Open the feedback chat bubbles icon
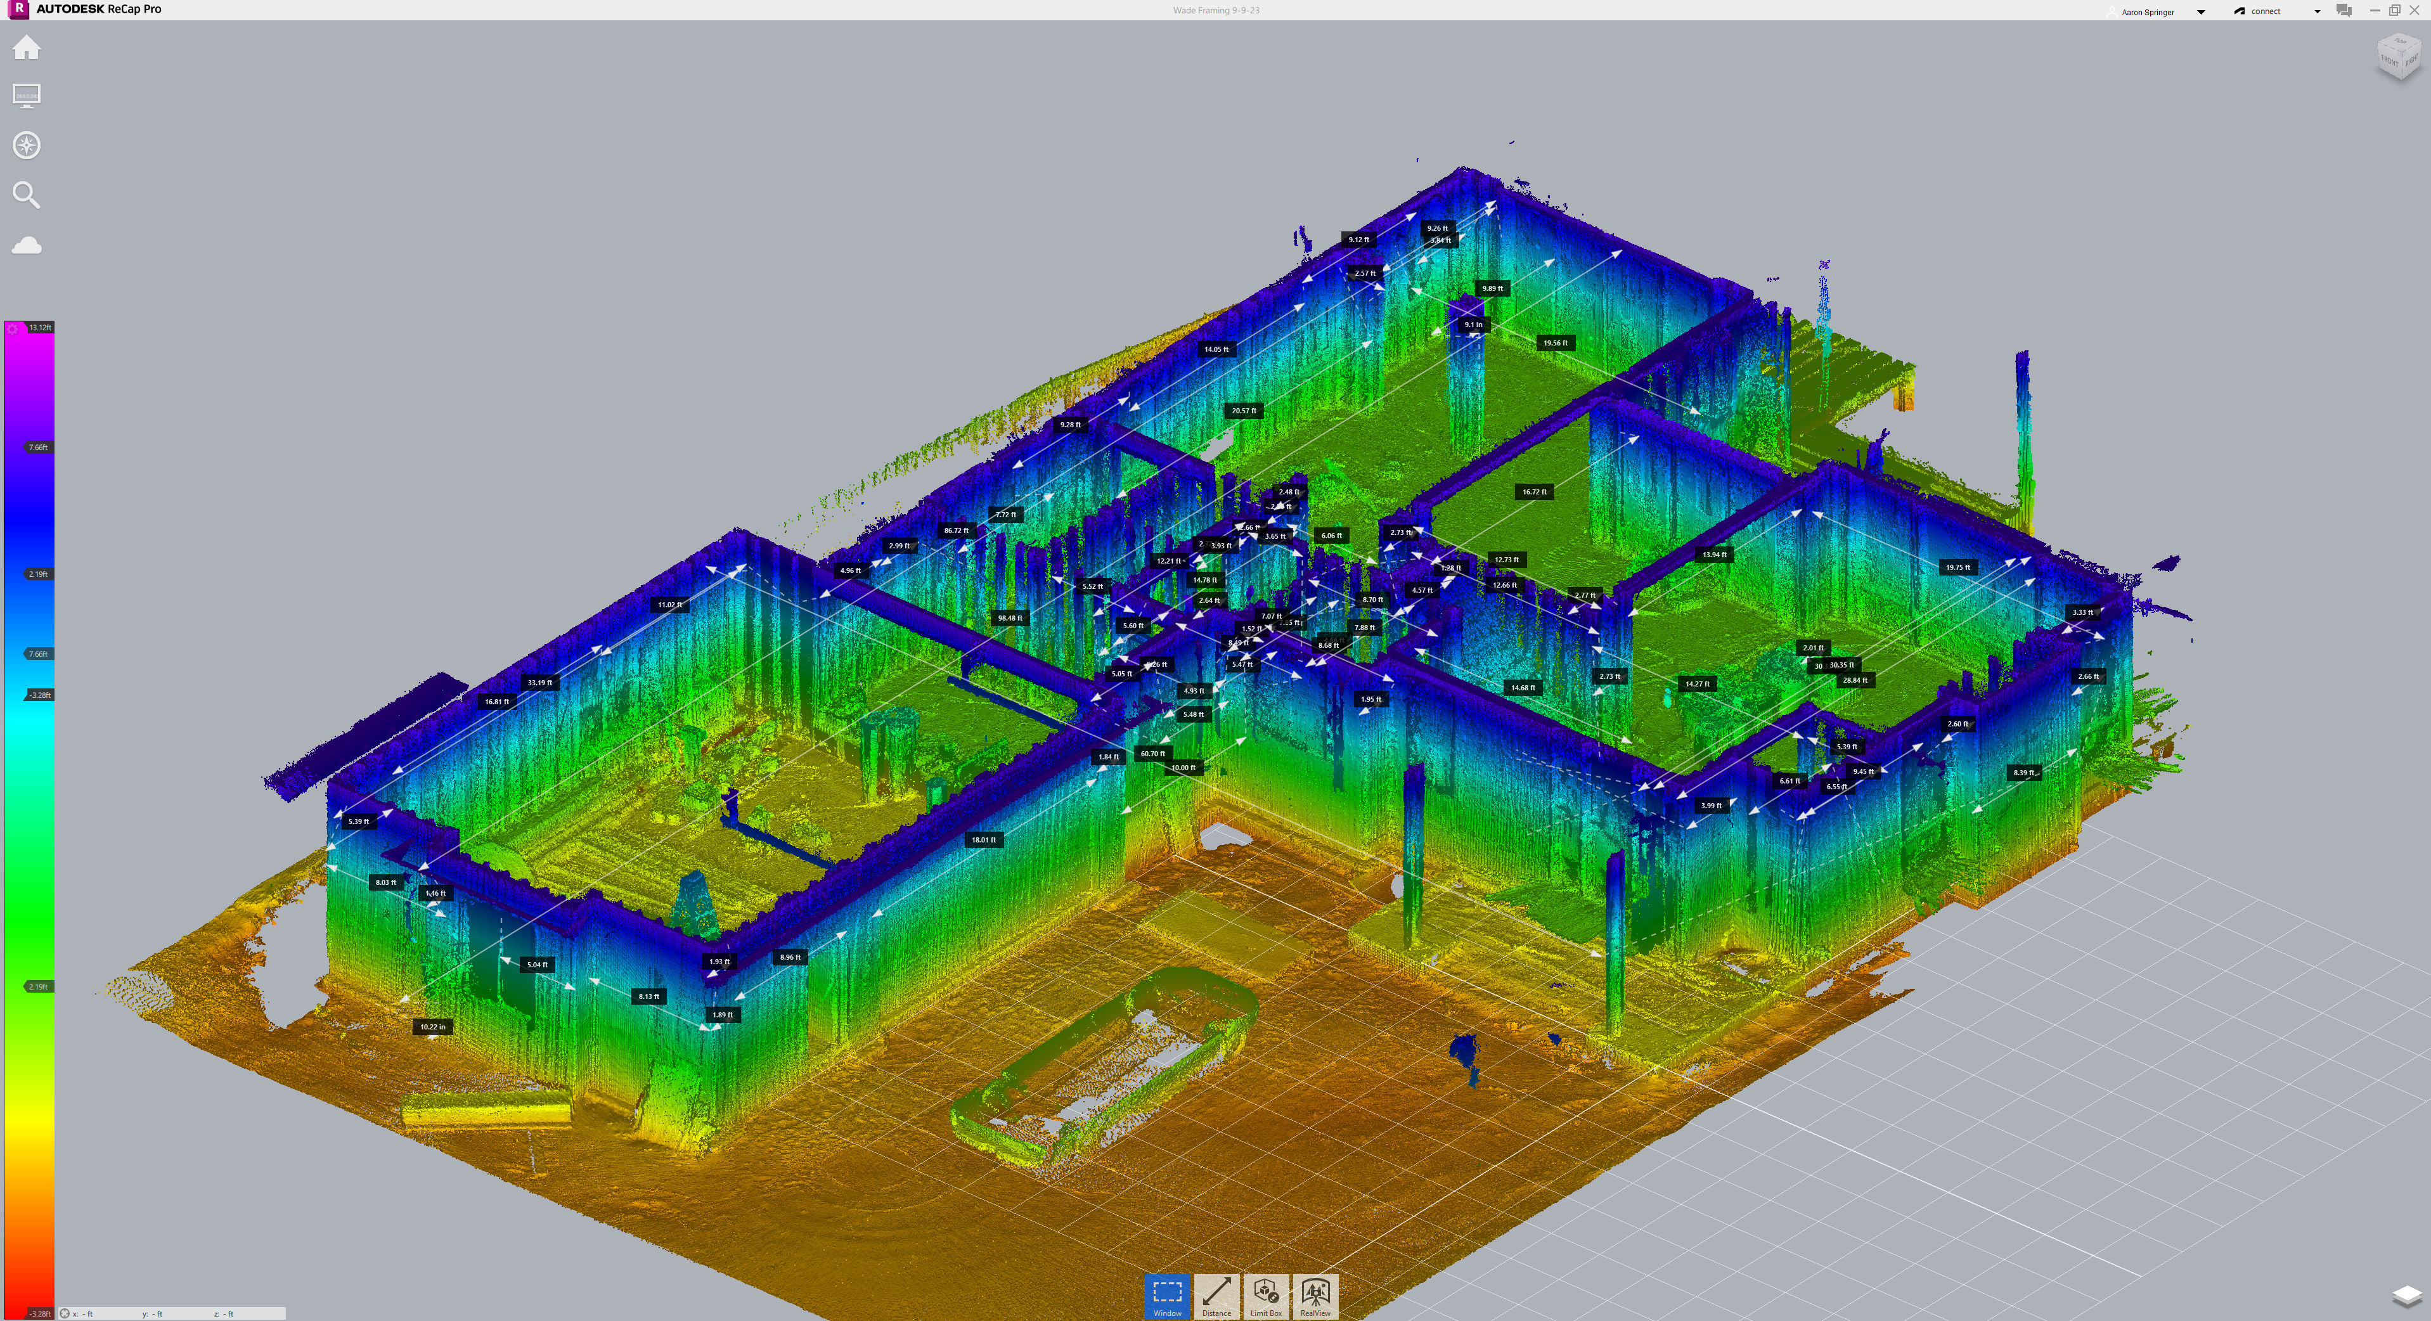Image resolution: width=2431 pixels, height=1321 pixels. [x=2344, y=10]
